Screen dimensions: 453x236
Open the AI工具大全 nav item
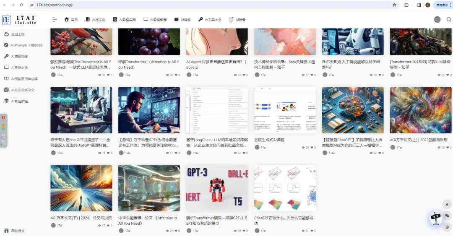[210, 20]
